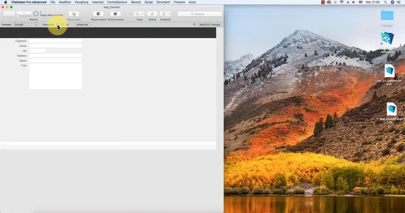Open the Script menu
The image size is (405, 213).
pos(149,2)
